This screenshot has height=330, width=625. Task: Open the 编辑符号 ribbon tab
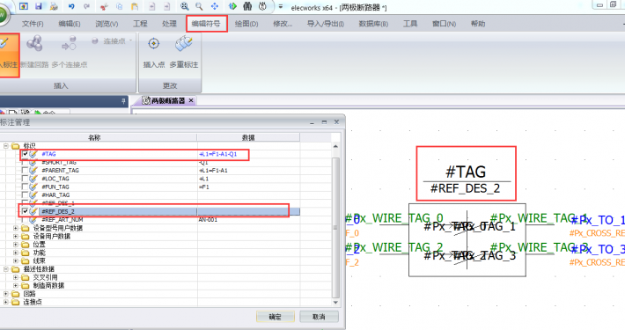click(x=206, y=24)
